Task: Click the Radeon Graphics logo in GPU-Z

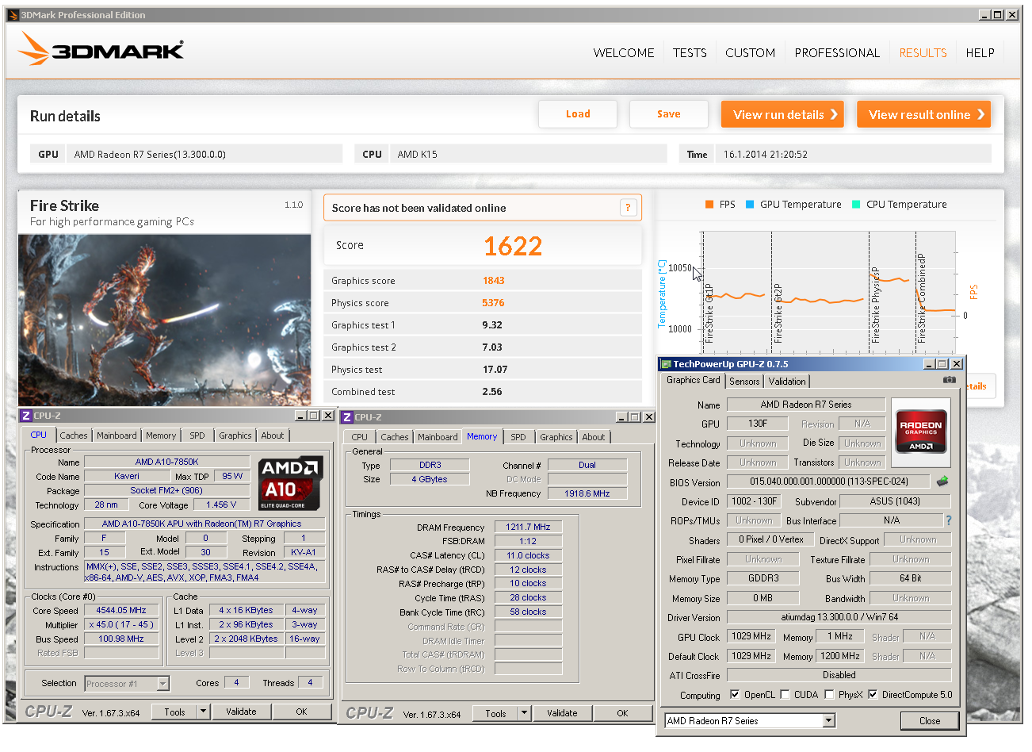Action: (921, 431)
